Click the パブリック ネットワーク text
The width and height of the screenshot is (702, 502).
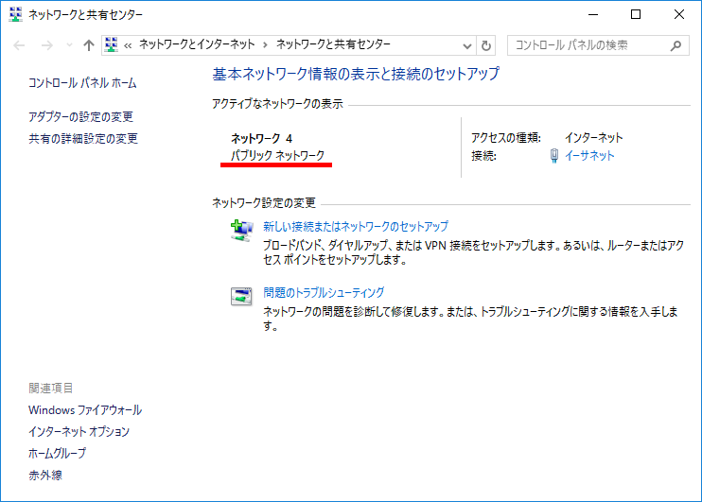pyautogui.click(x=277, y=156)
